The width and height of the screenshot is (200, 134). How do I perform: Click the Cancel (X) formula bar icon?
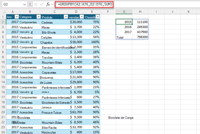(x=36, y=5)
